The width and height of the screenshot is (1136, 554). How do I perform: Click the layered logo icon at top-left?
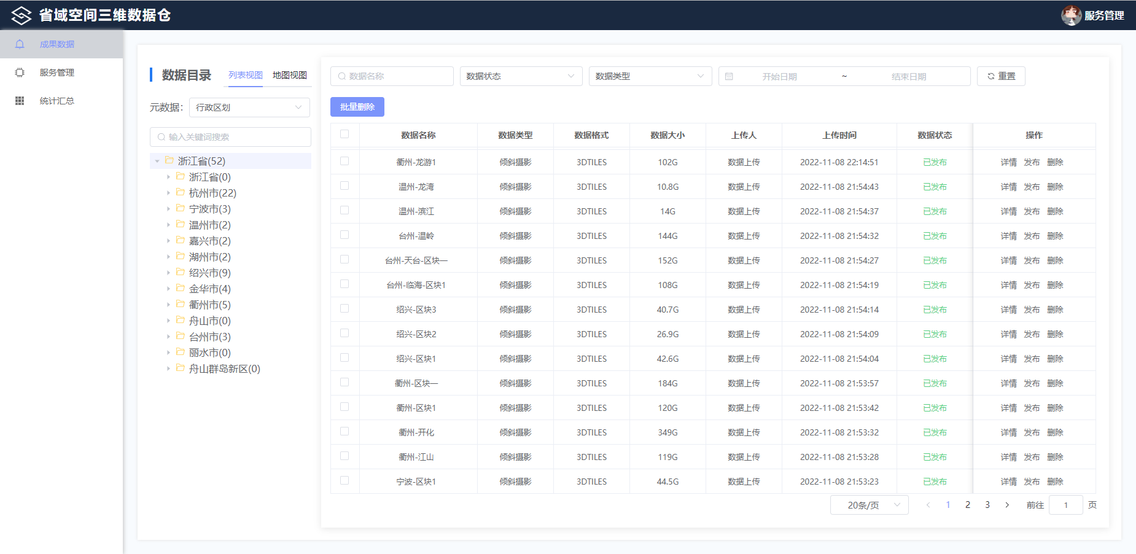pos(21,15)
